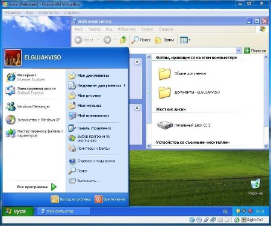Click the Forward arrow in Explorer toolbar
This screenshot has width=271, height=226.
click(107, 40)
